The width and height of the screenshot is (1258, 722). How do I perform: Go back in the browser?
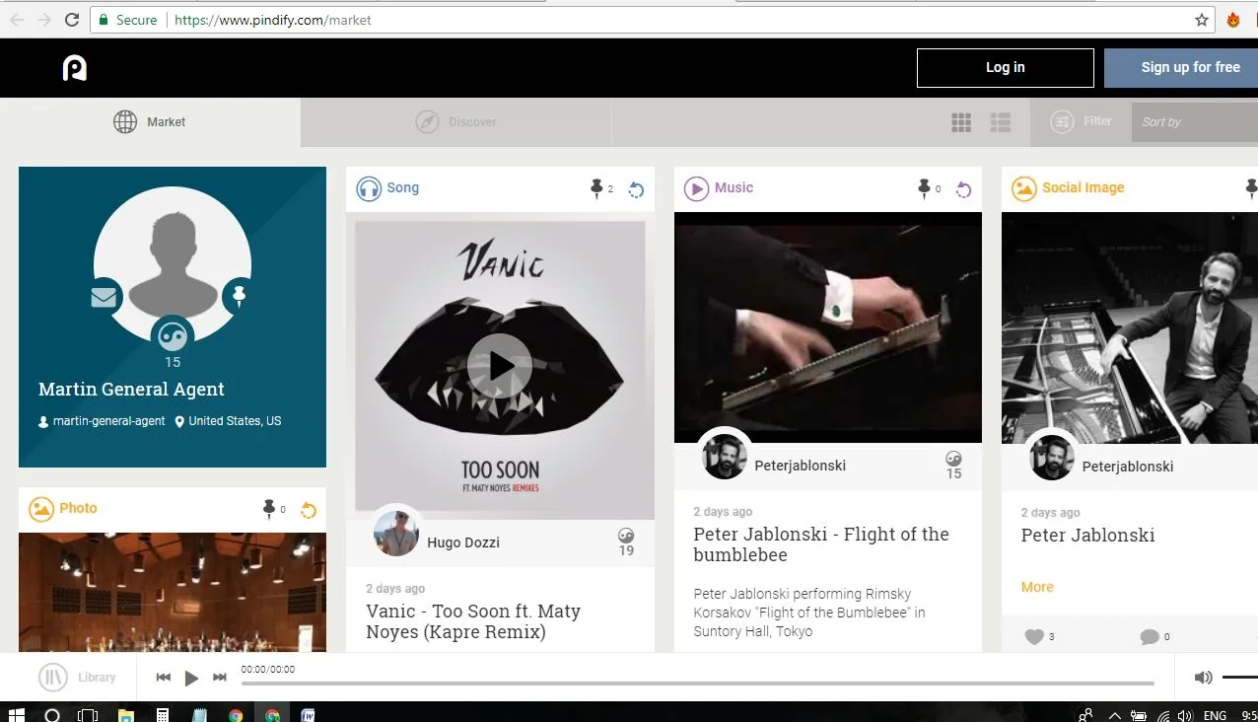click(x=17, y=20)
